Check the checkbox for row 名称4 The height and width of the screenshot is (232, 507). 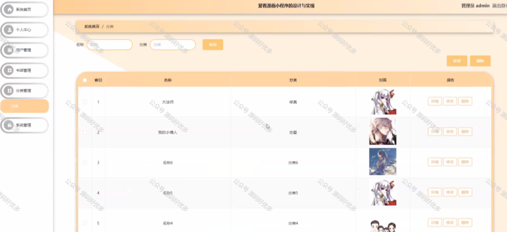point(85,223)
